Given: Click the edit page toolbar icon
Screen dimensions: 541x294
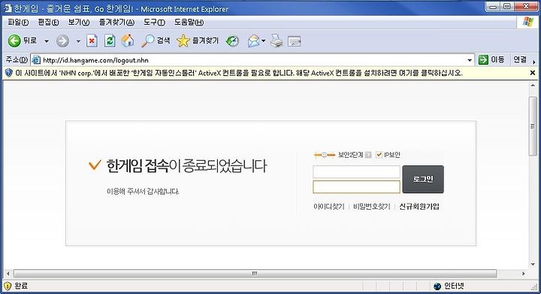Looking at the screenshot, I should 295,41.
